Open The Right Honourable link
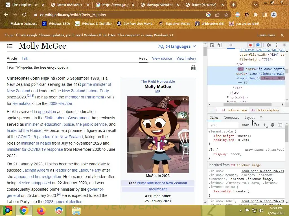Viewport: 289px width, 216px height. 158,82
